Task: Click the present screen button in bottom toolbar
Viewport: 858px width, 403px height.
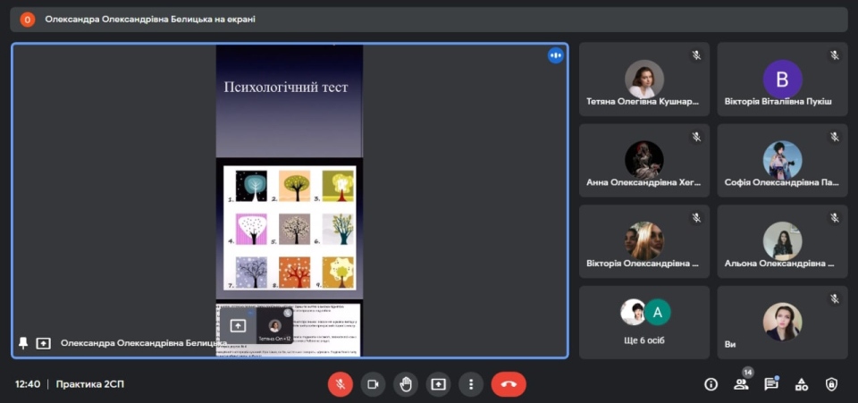Action: point(438,384)
